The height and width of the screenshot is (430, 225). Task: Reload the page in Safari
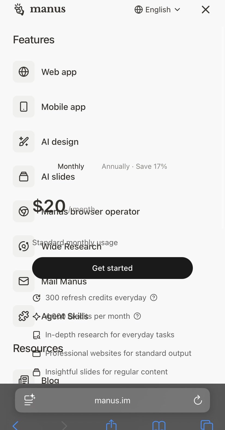pyautogui.click(x=198, y=400)
